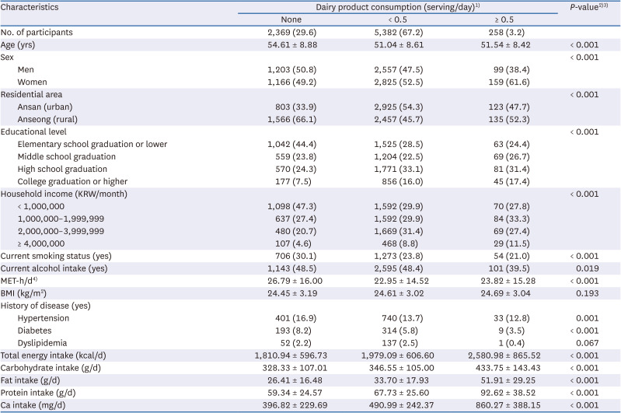Click value '45 (17.4)'

click(511, 181)
